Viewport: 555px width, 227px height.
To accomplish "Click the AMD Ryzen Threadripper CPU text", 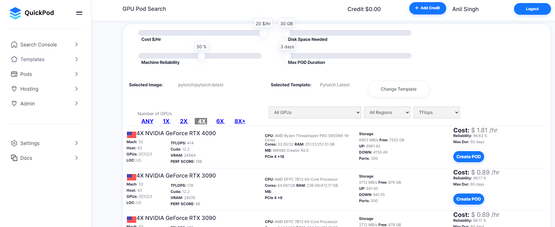I will tap(307, 138).
